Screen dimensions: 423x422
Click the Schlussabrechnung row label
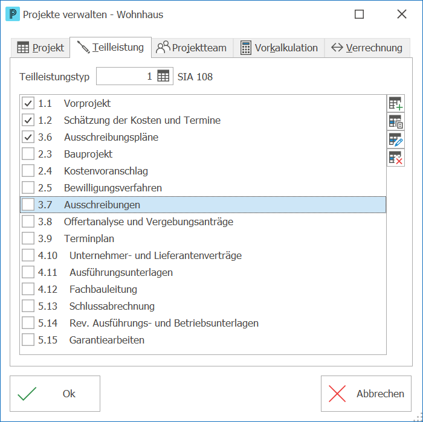[x=112, y=307]
